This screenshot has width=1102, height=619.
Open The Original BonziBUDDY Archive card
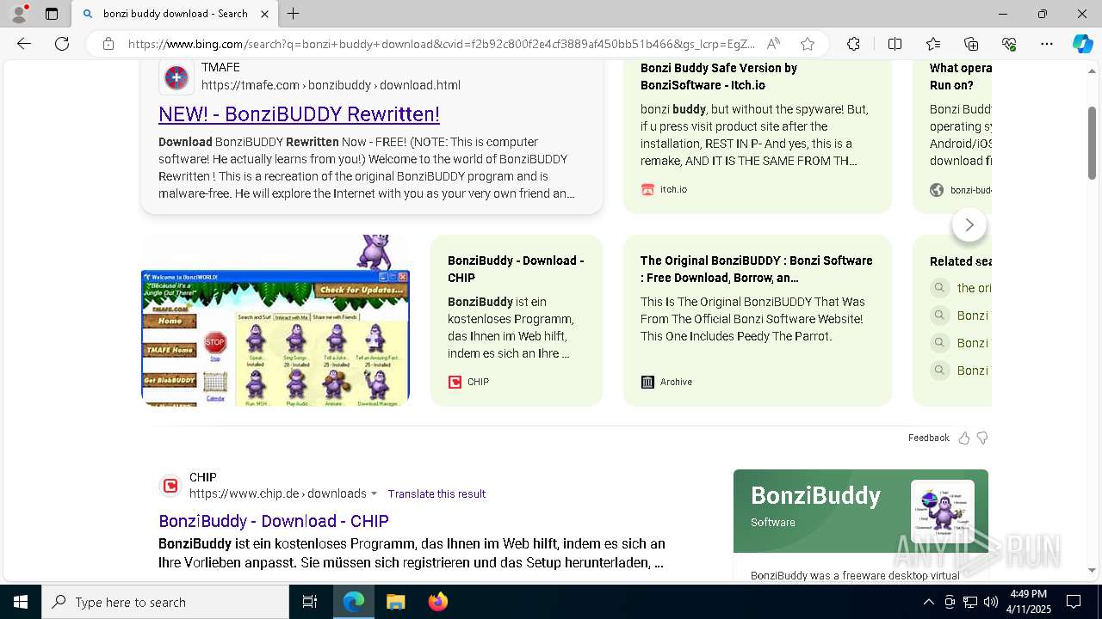[758, 320]
